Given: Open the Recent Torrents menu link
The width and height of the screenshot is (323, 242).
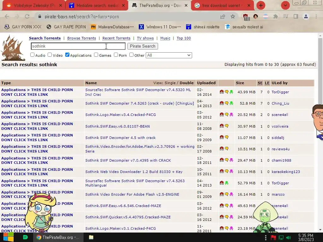Looking at the screenshot, I should (116, 38).
